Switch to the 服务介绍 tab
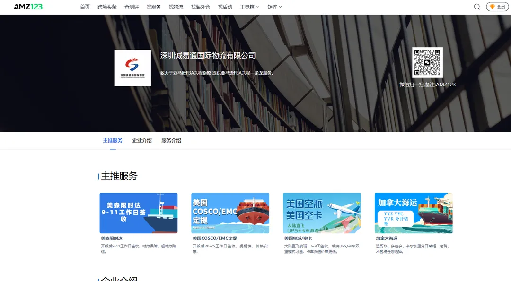The width and height of the screenshot is (511, 281). pyautogui.click(x=171, y=141)
